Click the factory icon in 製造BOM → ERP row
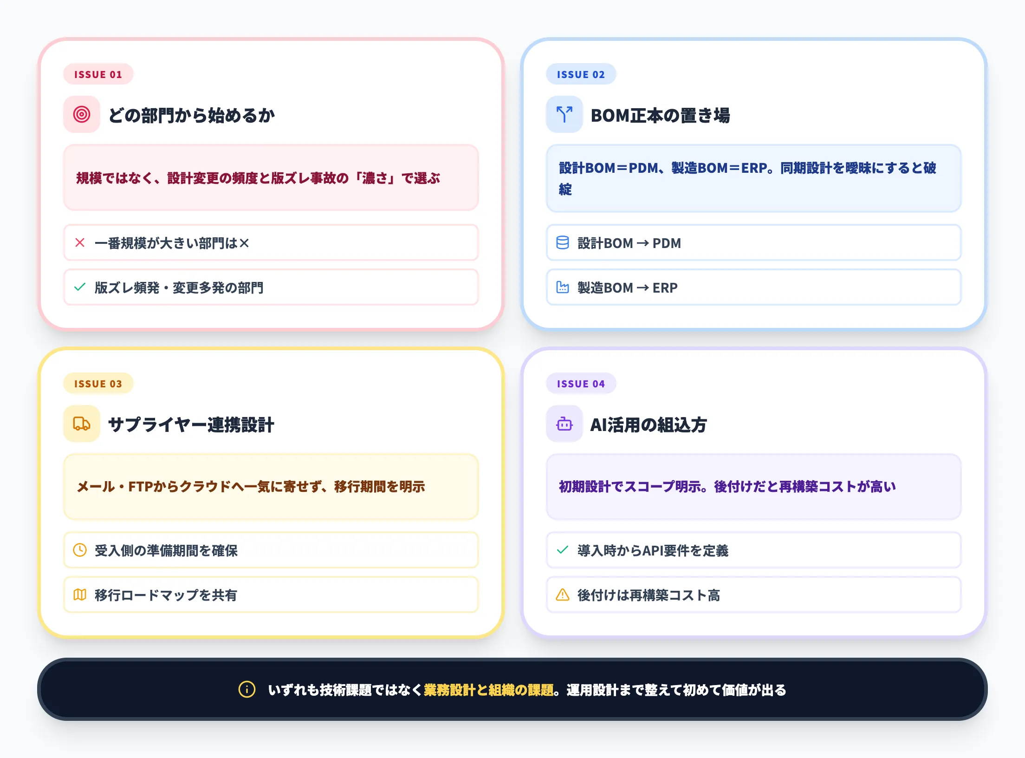1025x758 pixels. 563,288
